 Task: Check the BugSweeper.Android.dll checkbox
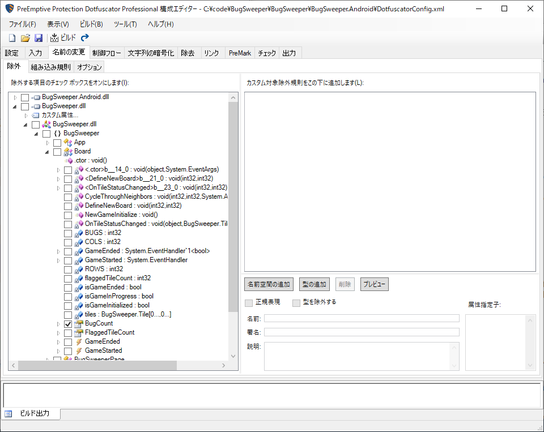click(25, 97)
